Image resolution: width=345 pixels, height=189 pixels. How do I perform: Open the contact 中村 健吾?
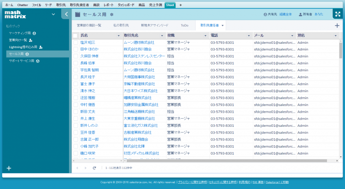pos(88,105)
